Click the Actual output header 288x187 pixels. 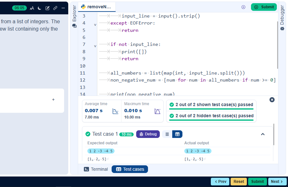(196, 143)
